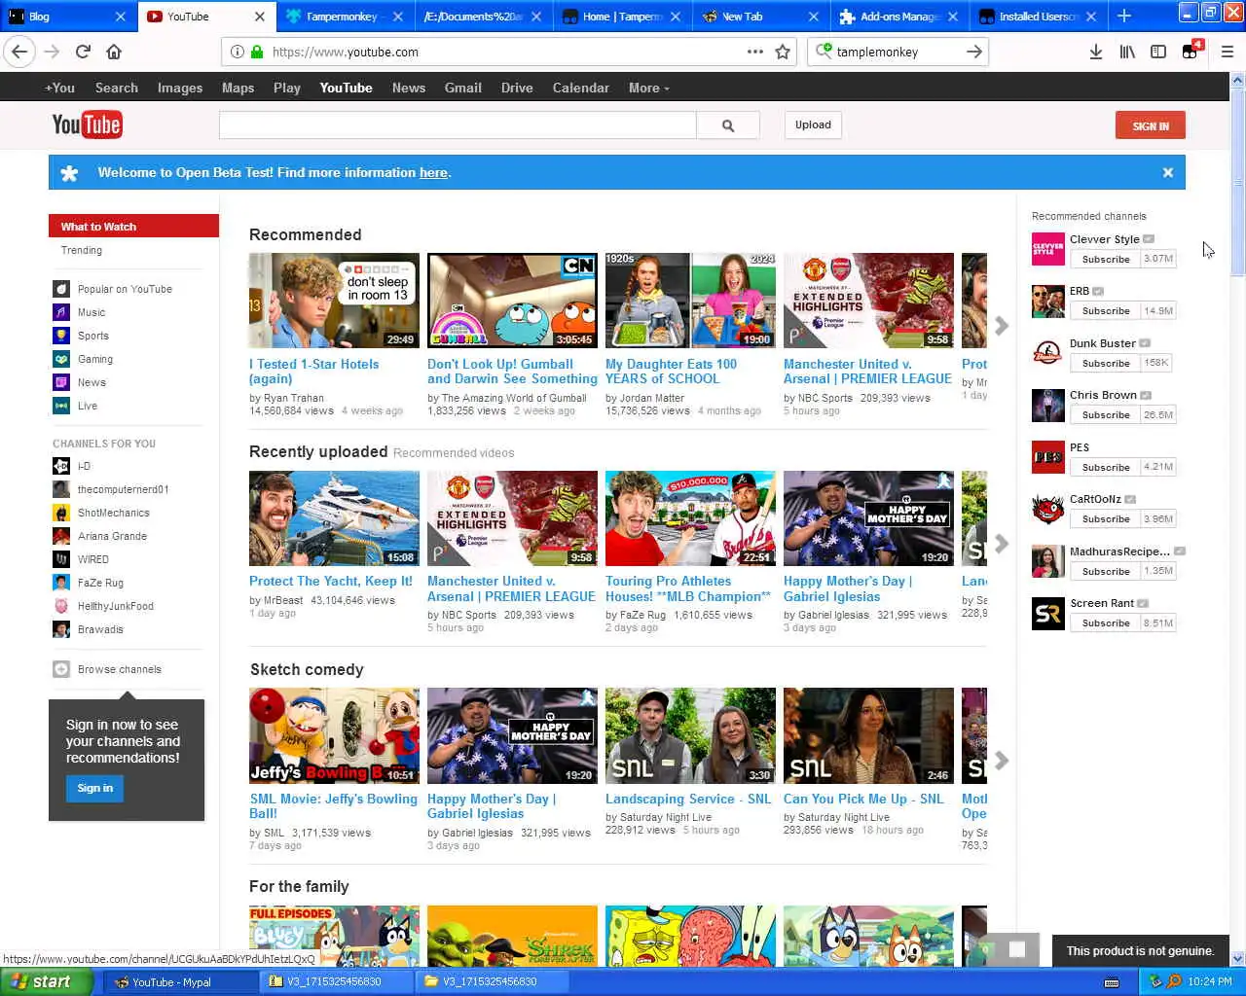Open Ariana Grande channel link
Viewport: 1246px width, 996px height.
tap(112, 536)
